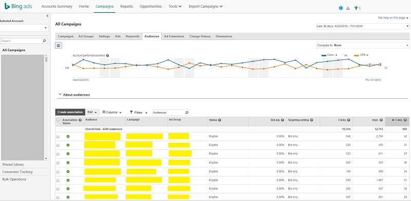411x201 pixels.
Task: Go to Accounts Summary in top navigation
Action: (x=57, y=6)
